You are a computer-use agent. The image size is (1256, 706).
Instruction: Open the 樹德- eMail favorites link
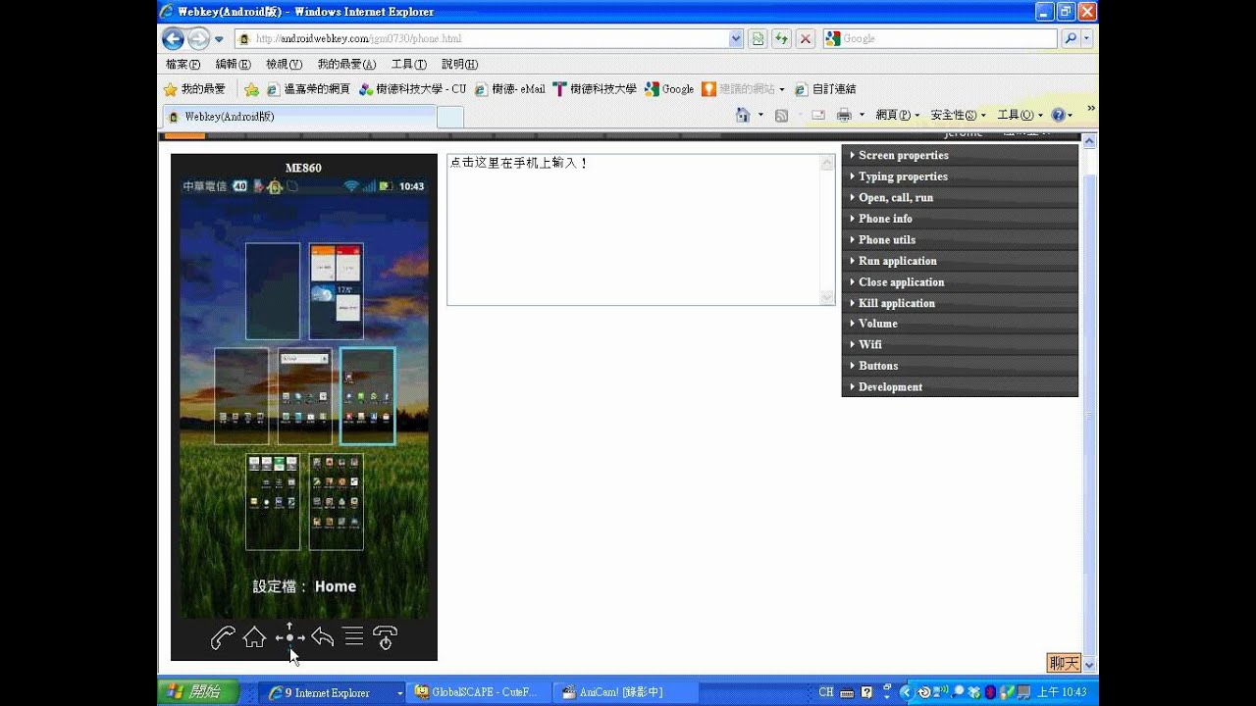pos(509,89)
